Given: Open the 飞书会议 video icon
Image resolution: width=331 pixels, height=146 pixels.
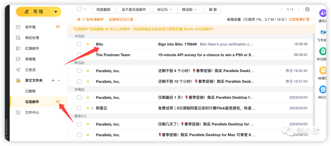Looking at the screenshot, I should tap(323, 32).
